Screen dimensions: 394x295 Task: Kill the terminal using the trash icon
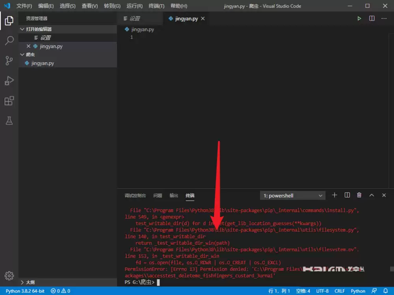pos(359,195)
